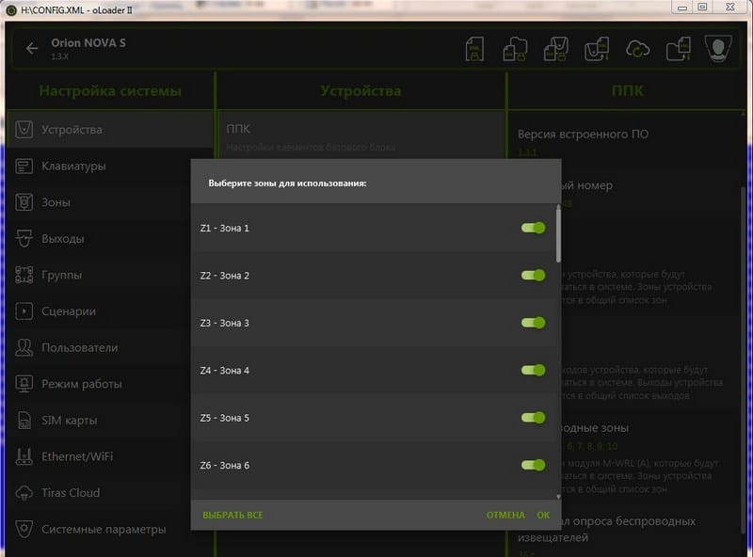Click the Выходы outputs icon in sidebar
The height and width of the screenshot is (557, 753).
click(x=24, y=239)
